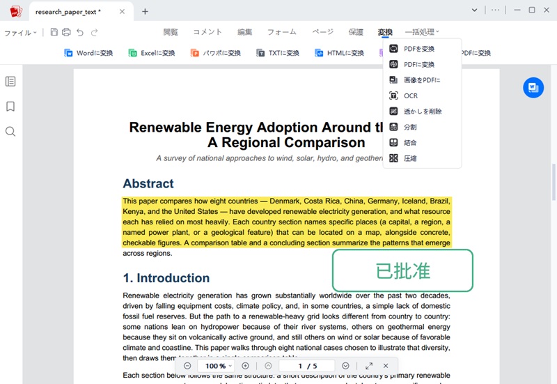
Task: Click the page number input field
Action: 307,365
